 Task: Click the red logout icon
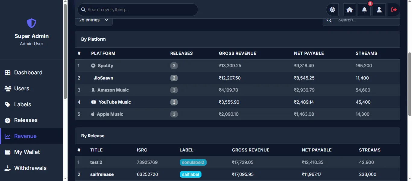(x=394, y=10)
